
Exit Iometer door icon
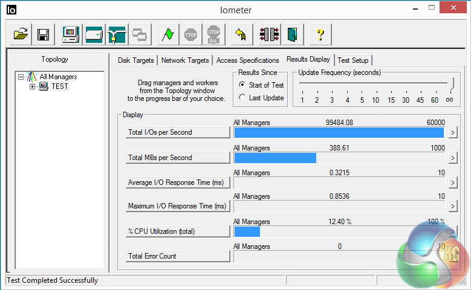[292, 34]
